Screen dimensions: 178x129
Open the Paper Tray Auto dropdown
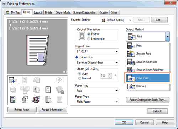pyautogui.click(x=97, y=91)
